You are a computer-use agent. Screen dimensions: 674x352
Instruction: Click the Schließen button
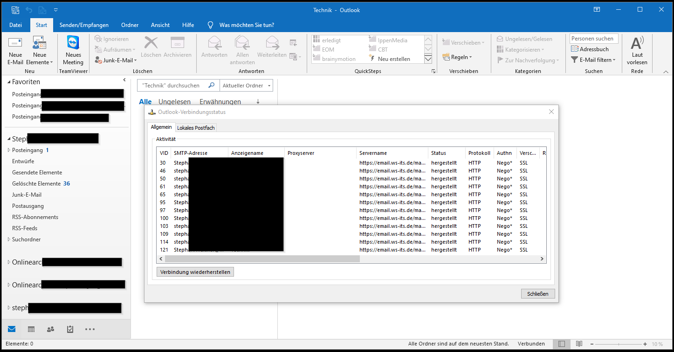(x=538, y=293)
